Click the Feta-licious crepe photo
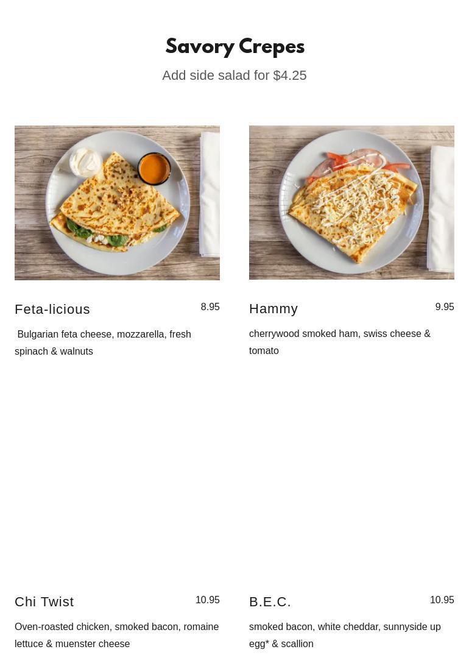 (117, 203)
